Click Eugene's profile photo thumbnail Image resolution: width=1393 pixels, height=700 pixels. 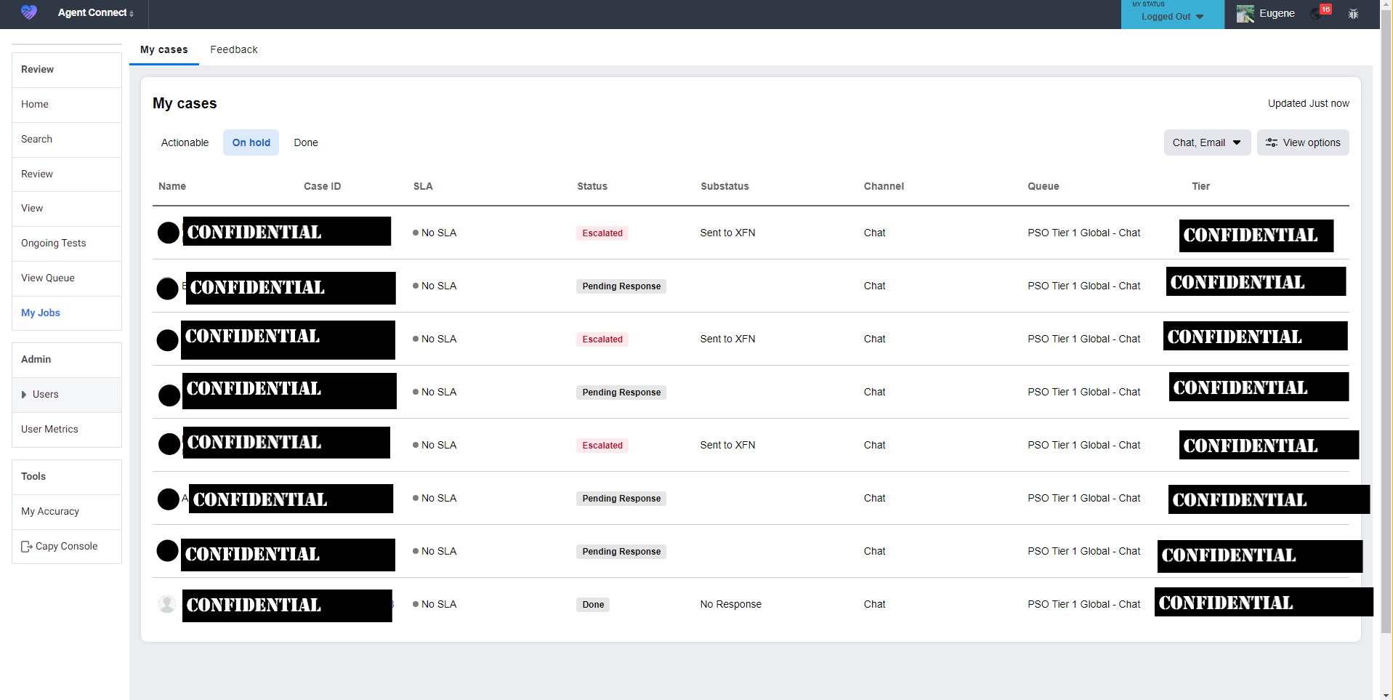pyautogui.click(x=1245, y=14)
